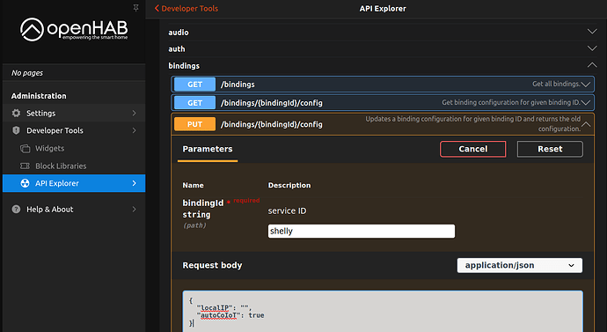The image size is (607, 332).
Task: Click the API Explorer radiation icon
Action: click(x=25, y=183)
